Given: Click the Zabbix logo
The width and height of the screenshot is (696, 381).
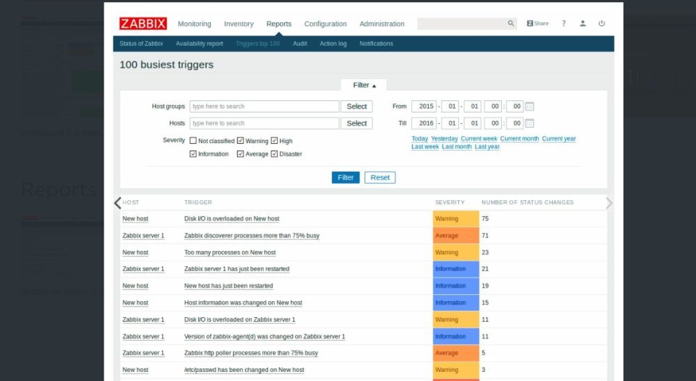Looking at the screenshot, I should click(143, 24).
